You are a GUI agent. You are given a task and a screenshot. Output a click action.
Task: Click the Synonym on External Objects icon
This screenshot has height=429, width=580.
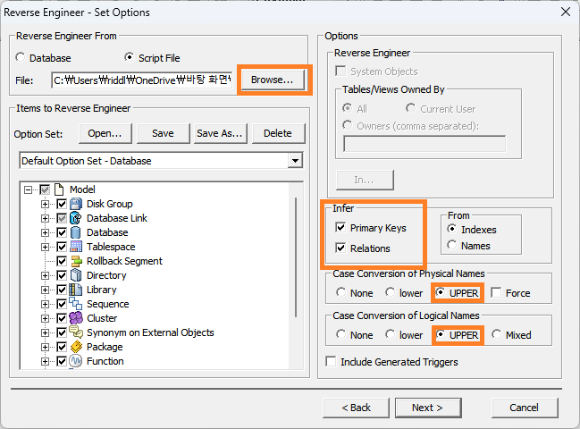76,332
